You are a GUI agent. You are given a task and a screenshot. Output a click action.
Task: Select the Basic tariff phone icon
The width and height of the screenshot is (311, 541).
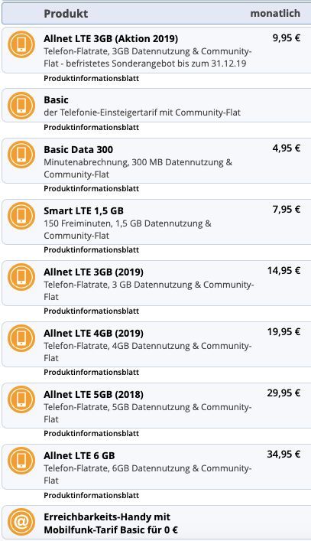(21, 106)
